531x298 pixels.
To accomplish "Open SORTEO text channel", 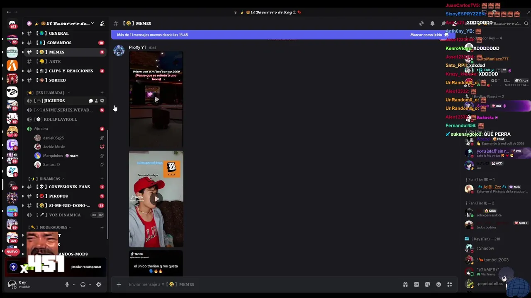I will tap(65, 80).
